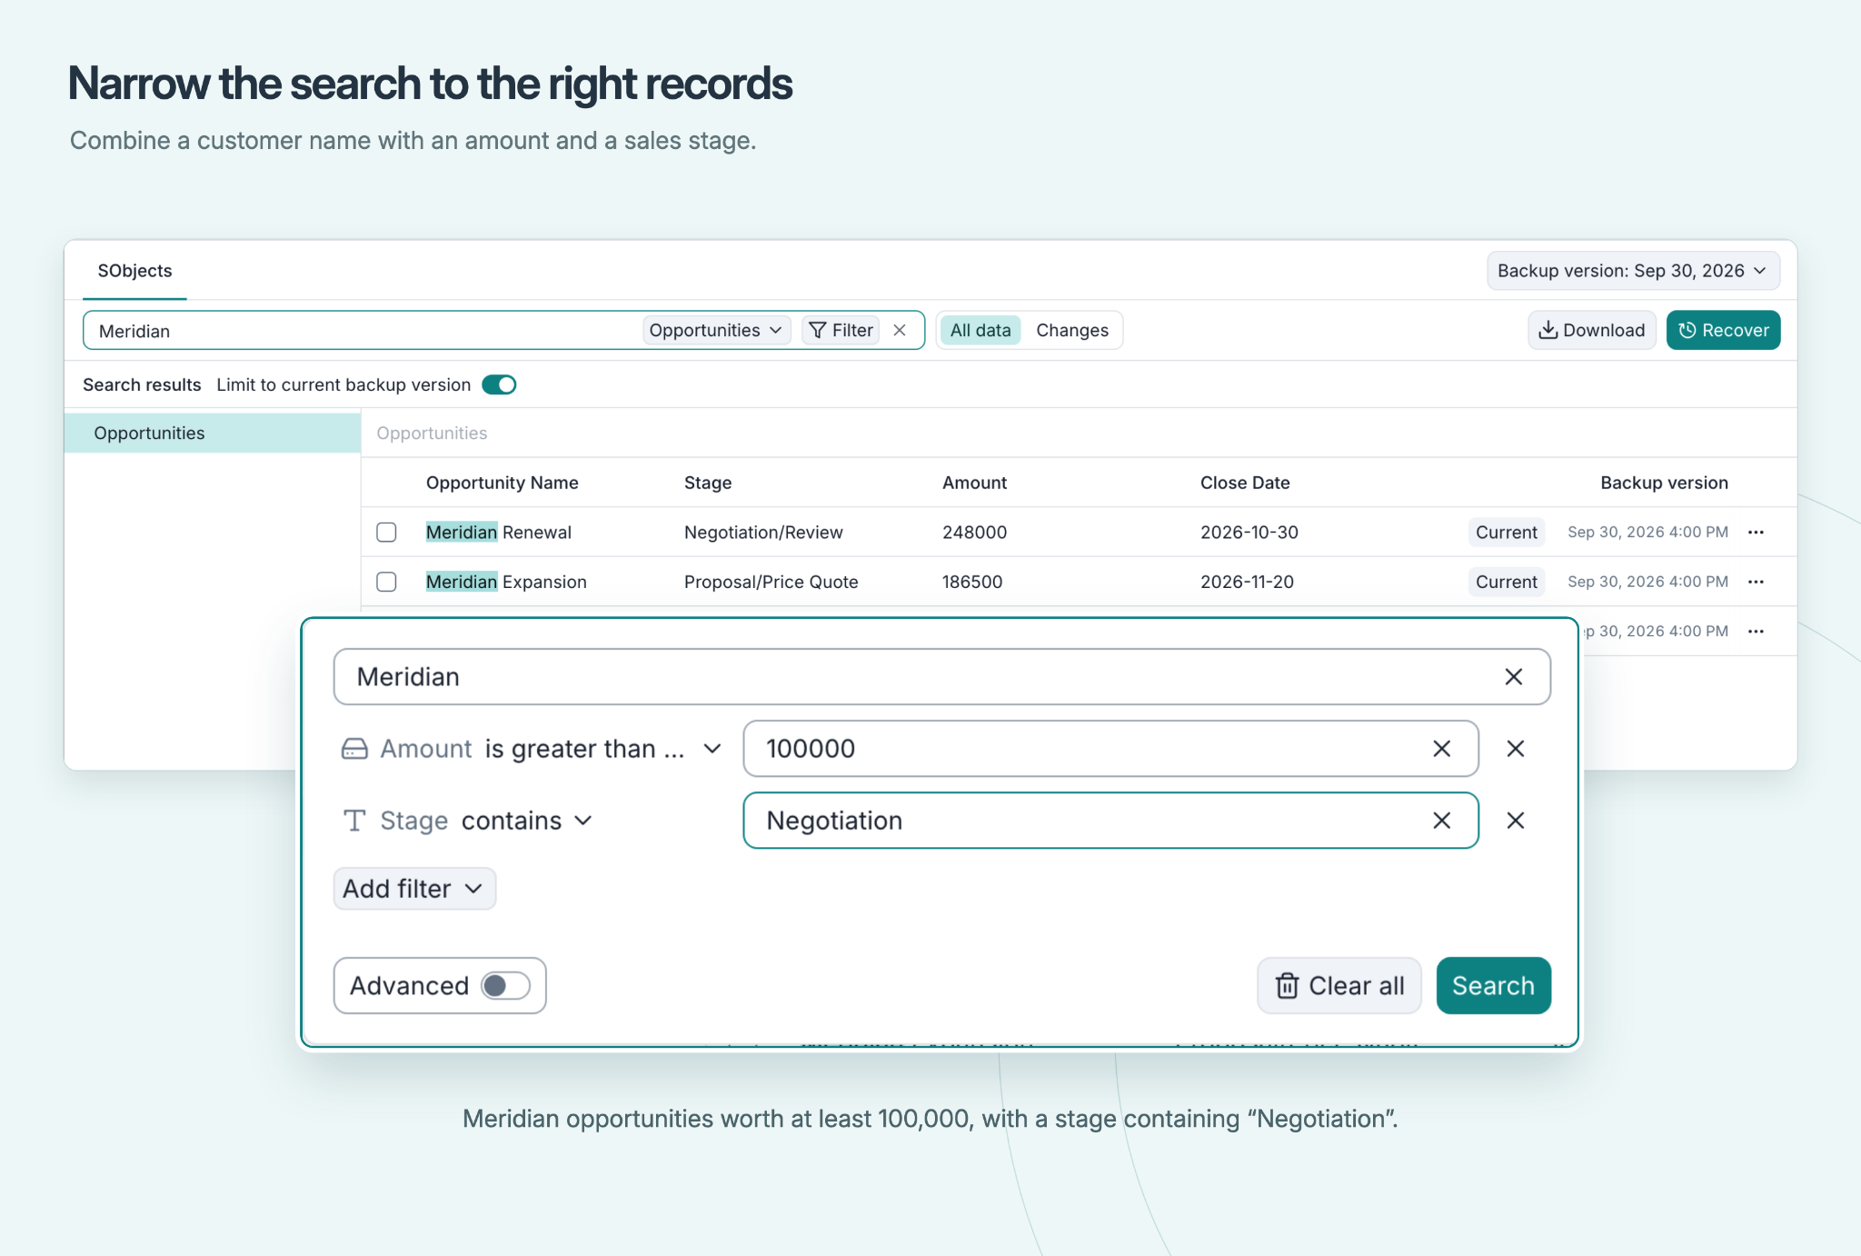Click the Opportunity Name column header
The height and width of the screenshot is (1256, 1861).
(502, 483)
